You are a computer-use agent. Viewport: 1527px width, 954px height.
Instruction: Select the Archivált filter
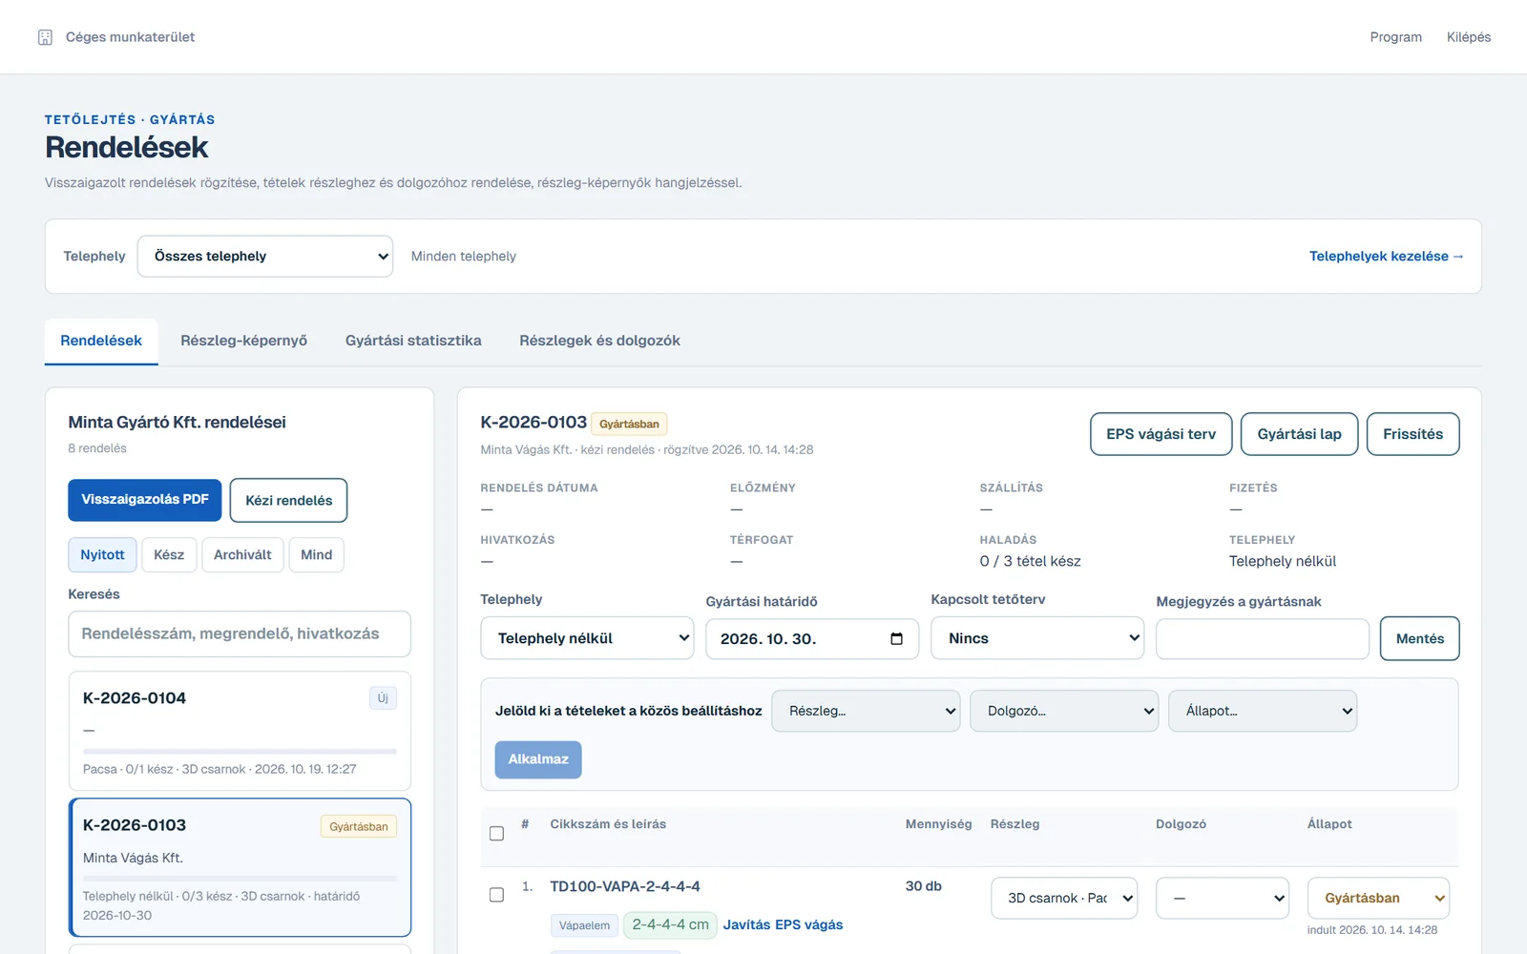click(242, 555)
